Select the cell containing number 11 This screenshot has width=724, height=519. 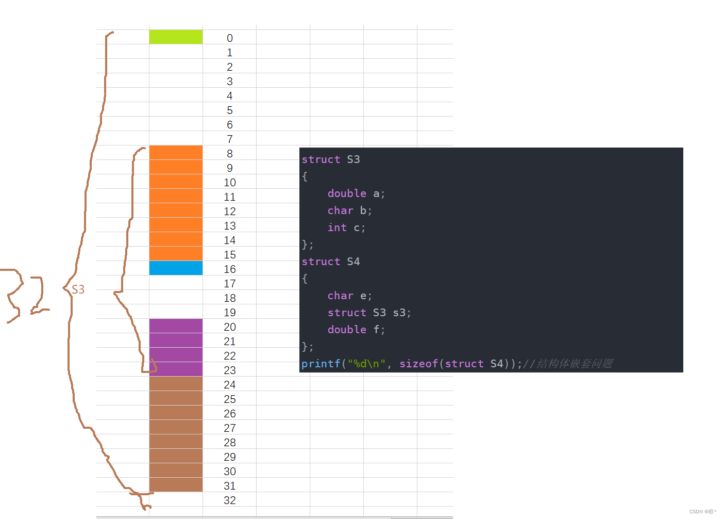pyautogui.click(x=229, y=196)
